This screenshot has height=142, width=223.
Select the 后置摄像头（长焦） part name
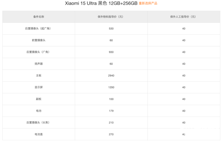(x=39, y=123)
